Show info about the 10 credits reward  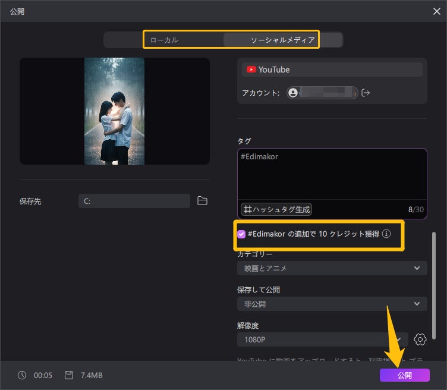[x=386, y=234]
